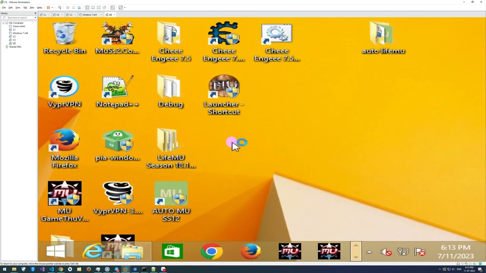Screen dimensions: 486x273
Task: Open File Explorer on guest taskbar
Action: pos(133,251)
